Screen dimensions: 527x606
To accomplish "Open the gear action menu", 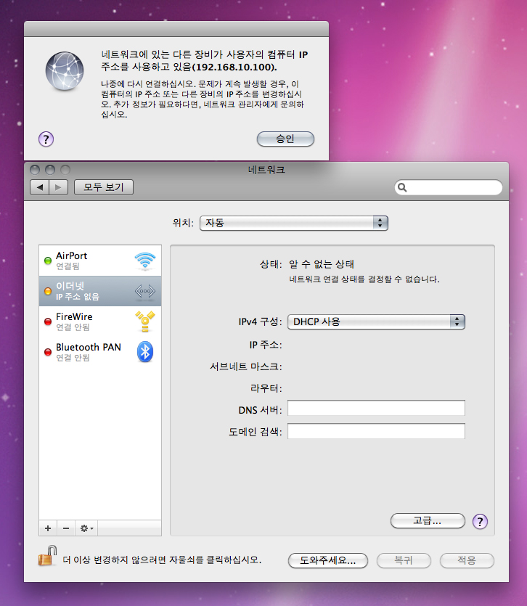I will tap(87, 528).
